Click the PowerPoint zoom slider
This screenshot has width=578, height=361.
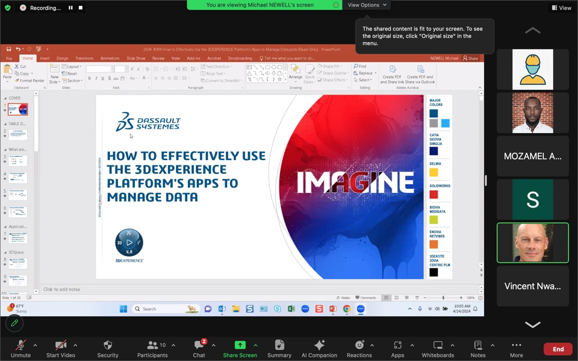pos(443,298)
